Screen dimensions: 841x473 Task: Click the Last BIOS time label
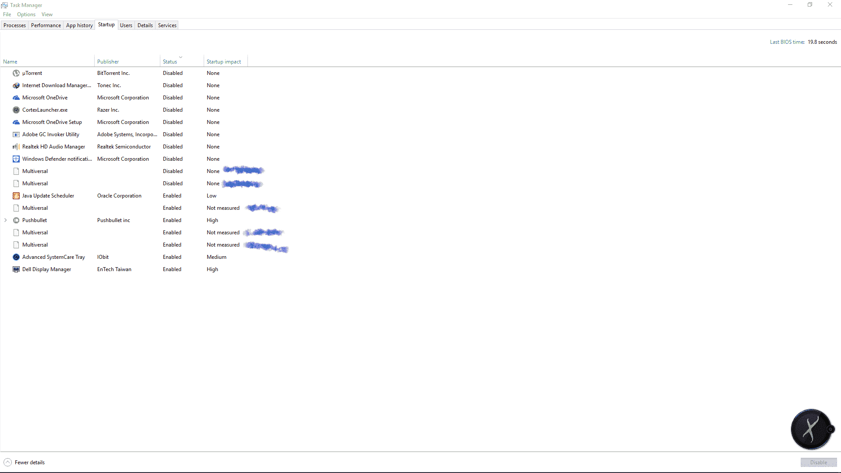pos(787,42)
